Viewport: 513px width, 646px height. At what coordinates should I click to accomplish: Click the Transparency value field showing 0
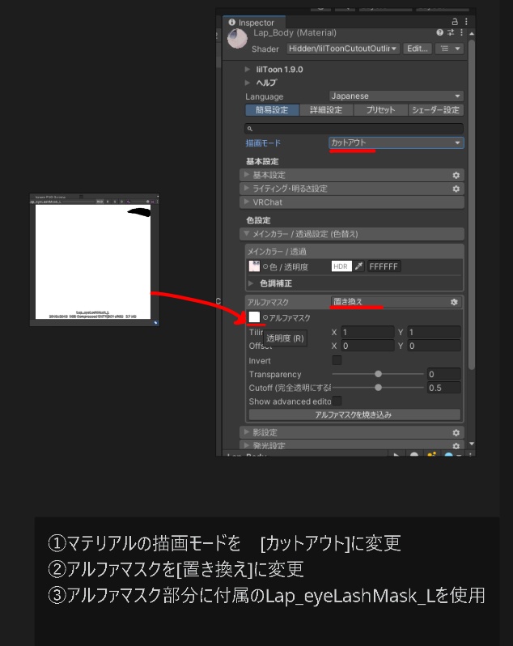coord(444,374)
